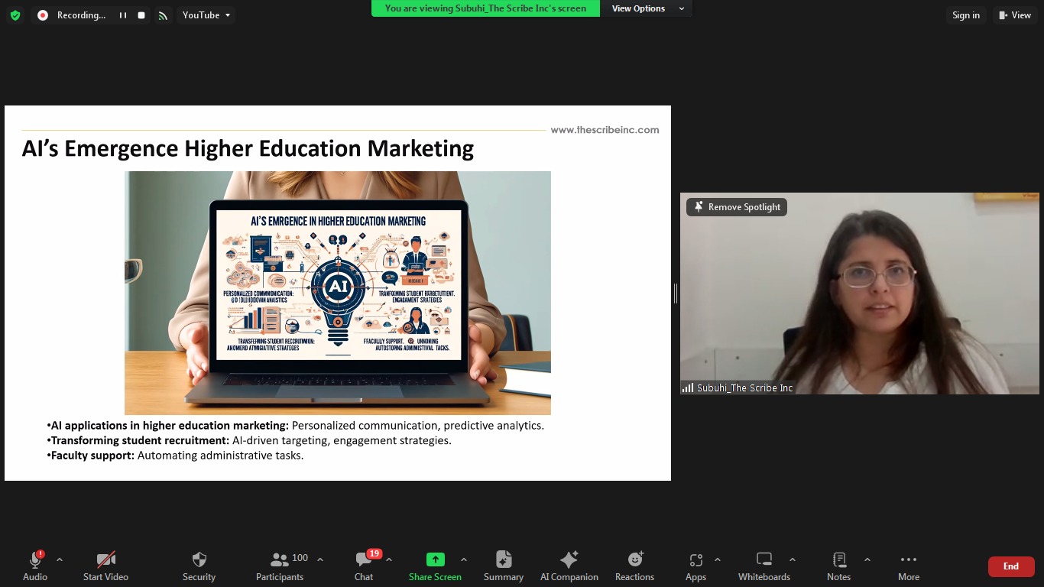Unmute the microphone with Audio button

point(35,566)
